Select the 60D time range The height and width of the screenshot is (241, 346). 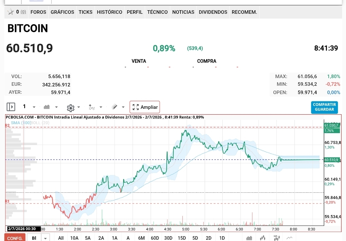[155, 238]
